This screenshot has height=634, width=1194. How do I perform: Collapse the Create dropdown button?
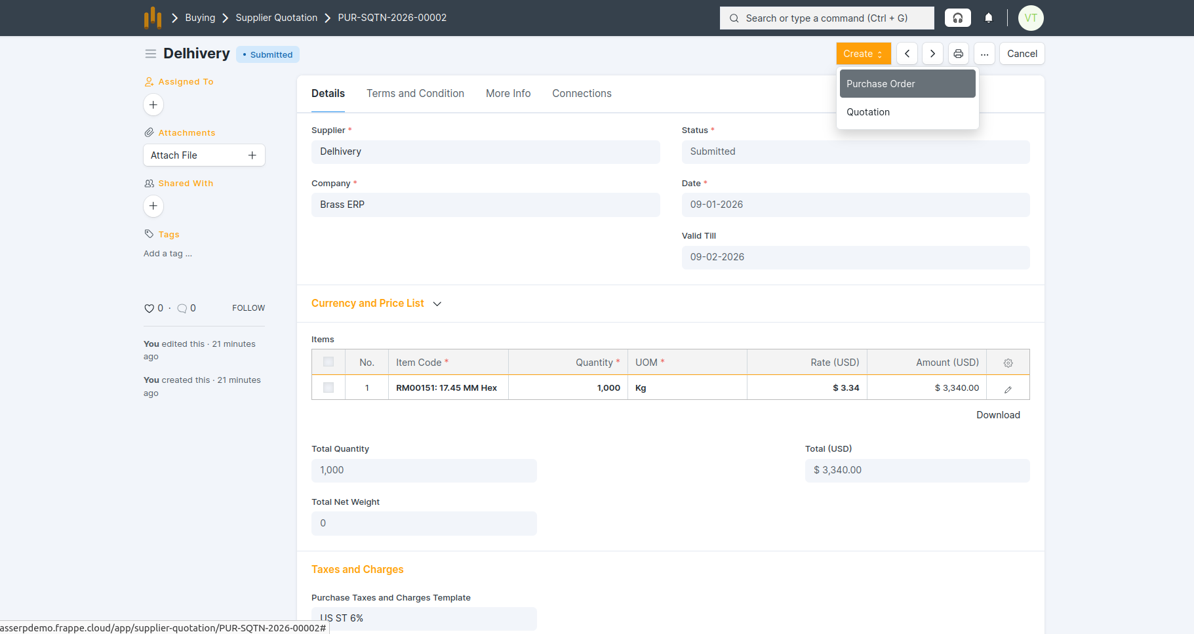[863, 54]
